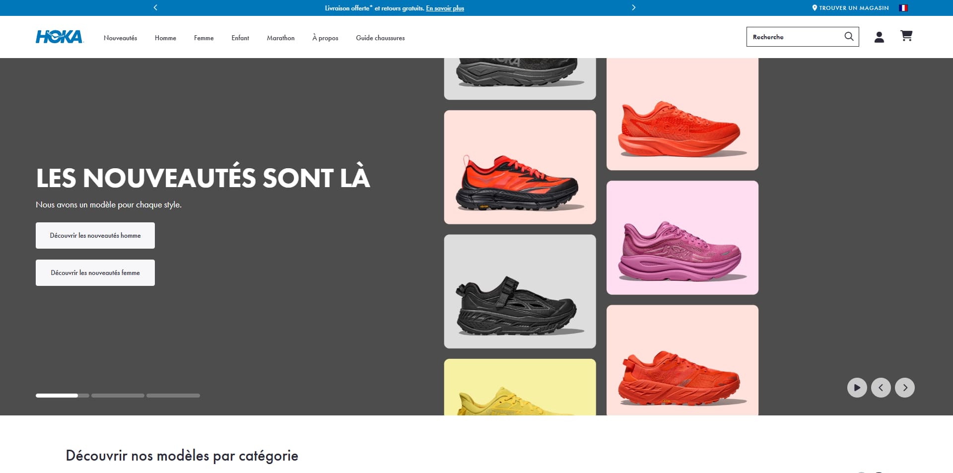This screenshot has width=953, height=473.
Task: Click the French flag country selector
Action: (903, 8)
